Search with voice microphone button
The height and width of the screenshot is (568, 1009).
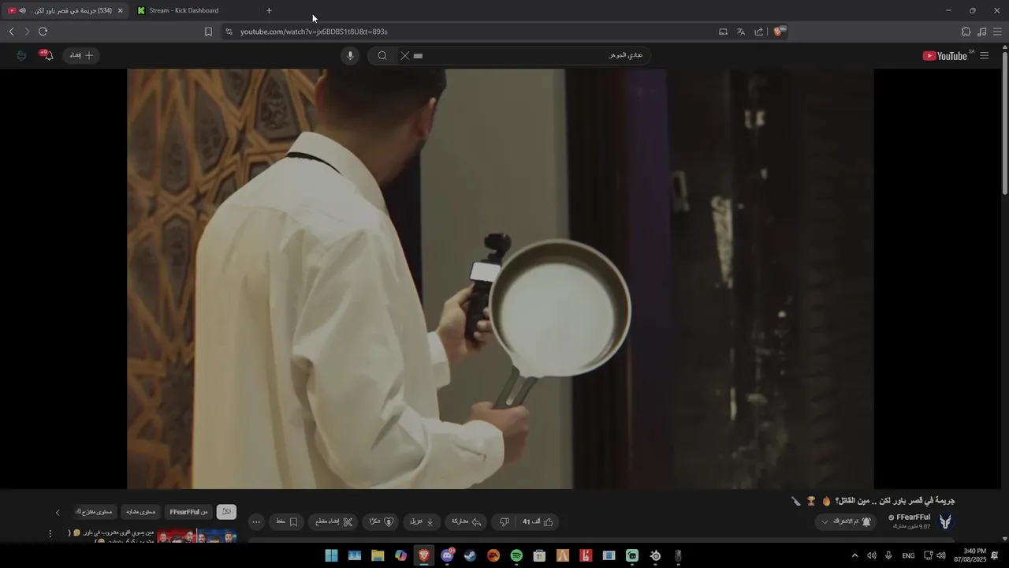[x=351, y=55]
